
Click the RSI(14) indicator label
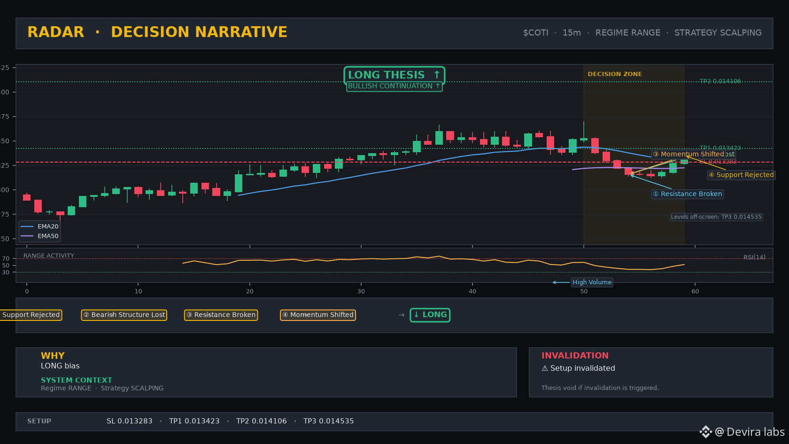point(754,257)
